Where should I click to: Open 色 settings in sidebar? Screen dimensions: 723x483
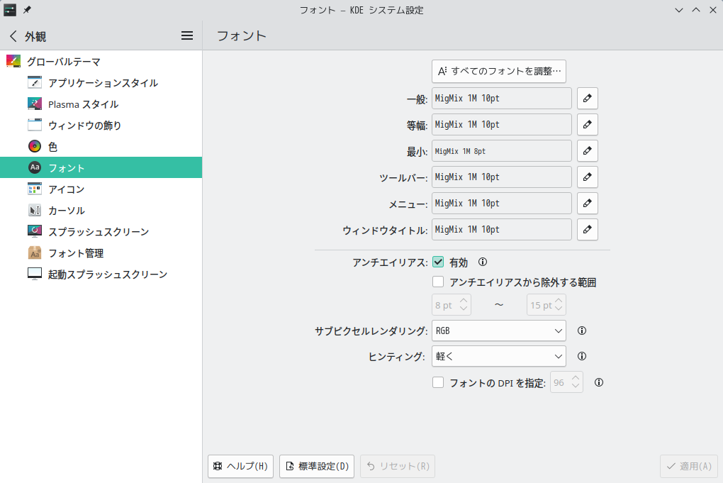click(101, 147)
